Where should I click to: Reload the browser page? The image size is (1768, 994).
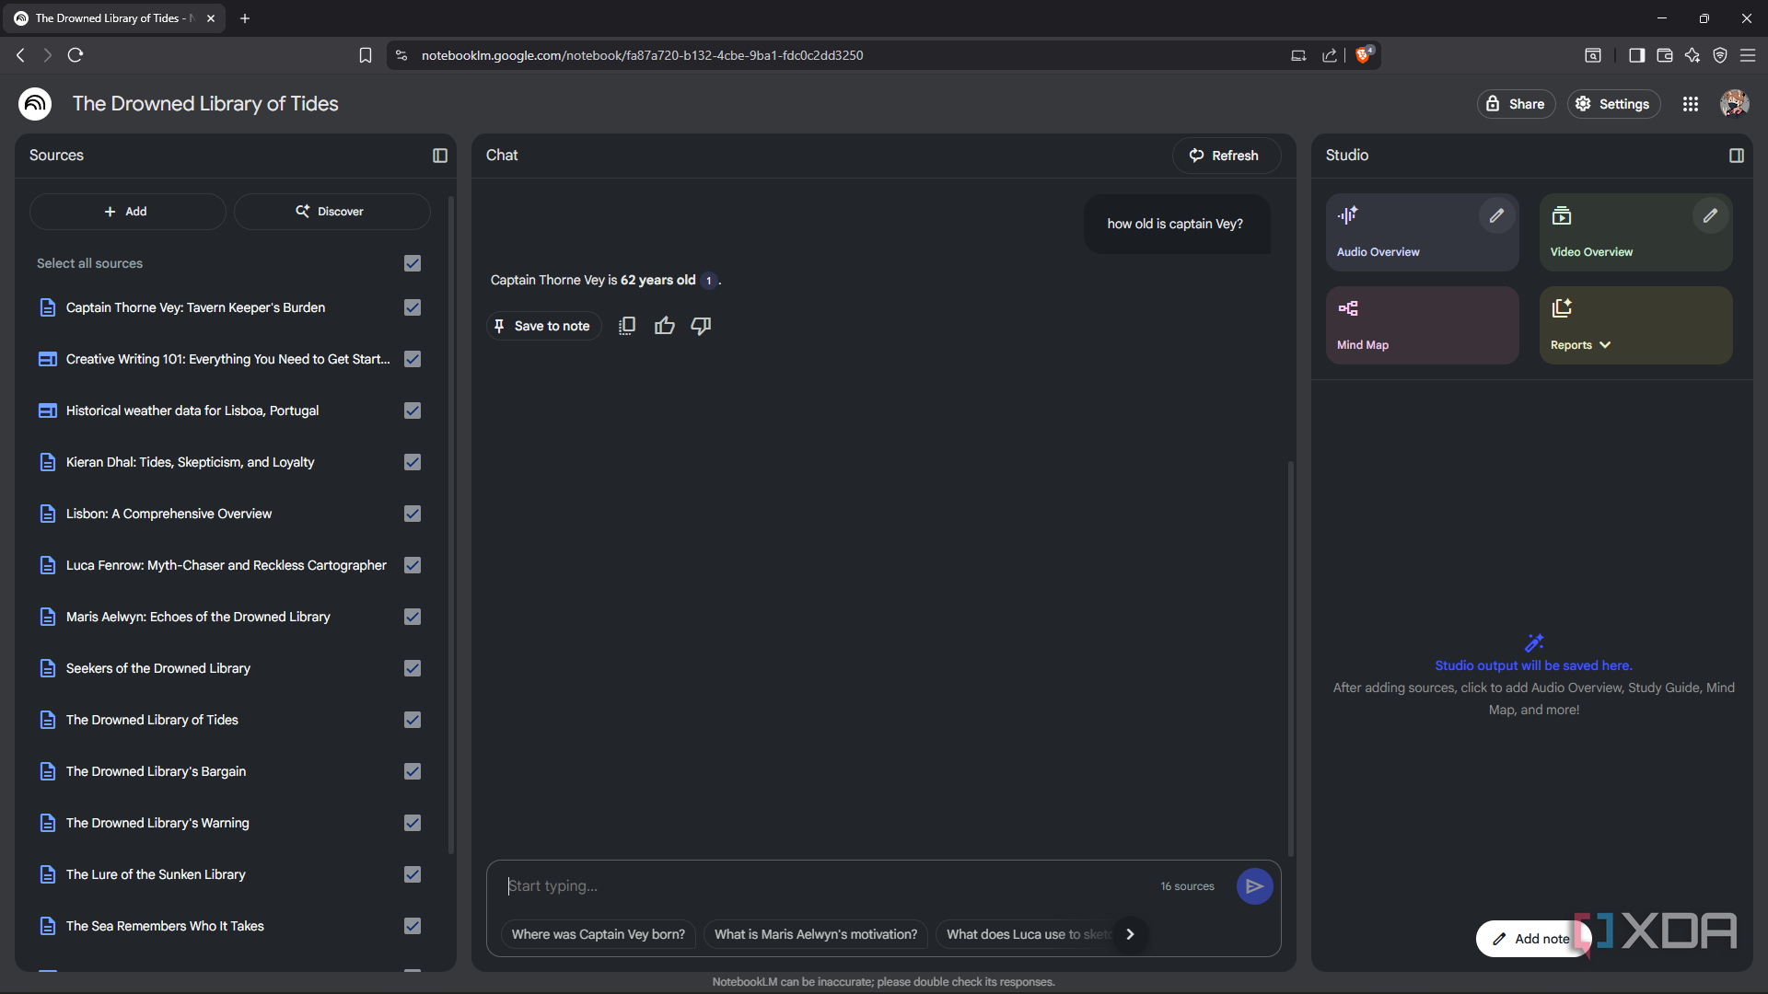coord(76,55)
